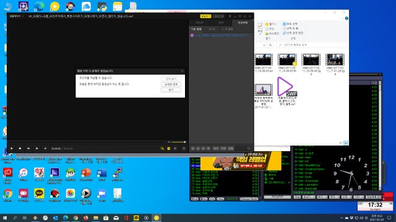Viewport: 396px width, 222px height.
Task: Open the player settings gear icon
Action: click(x=175, y=149)
